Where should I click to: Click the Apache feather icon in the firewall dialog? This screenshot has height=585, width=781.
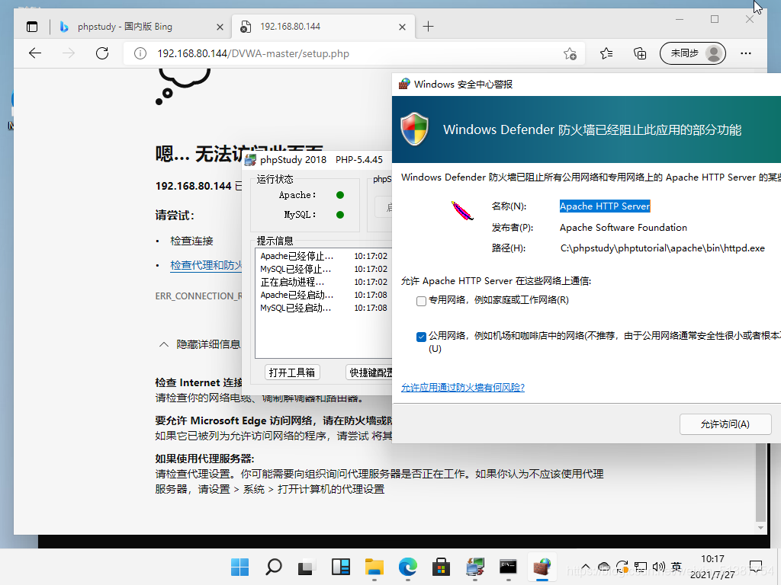[461, 210]
